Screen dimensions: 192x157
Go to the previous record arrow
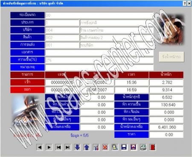point(40,147)
